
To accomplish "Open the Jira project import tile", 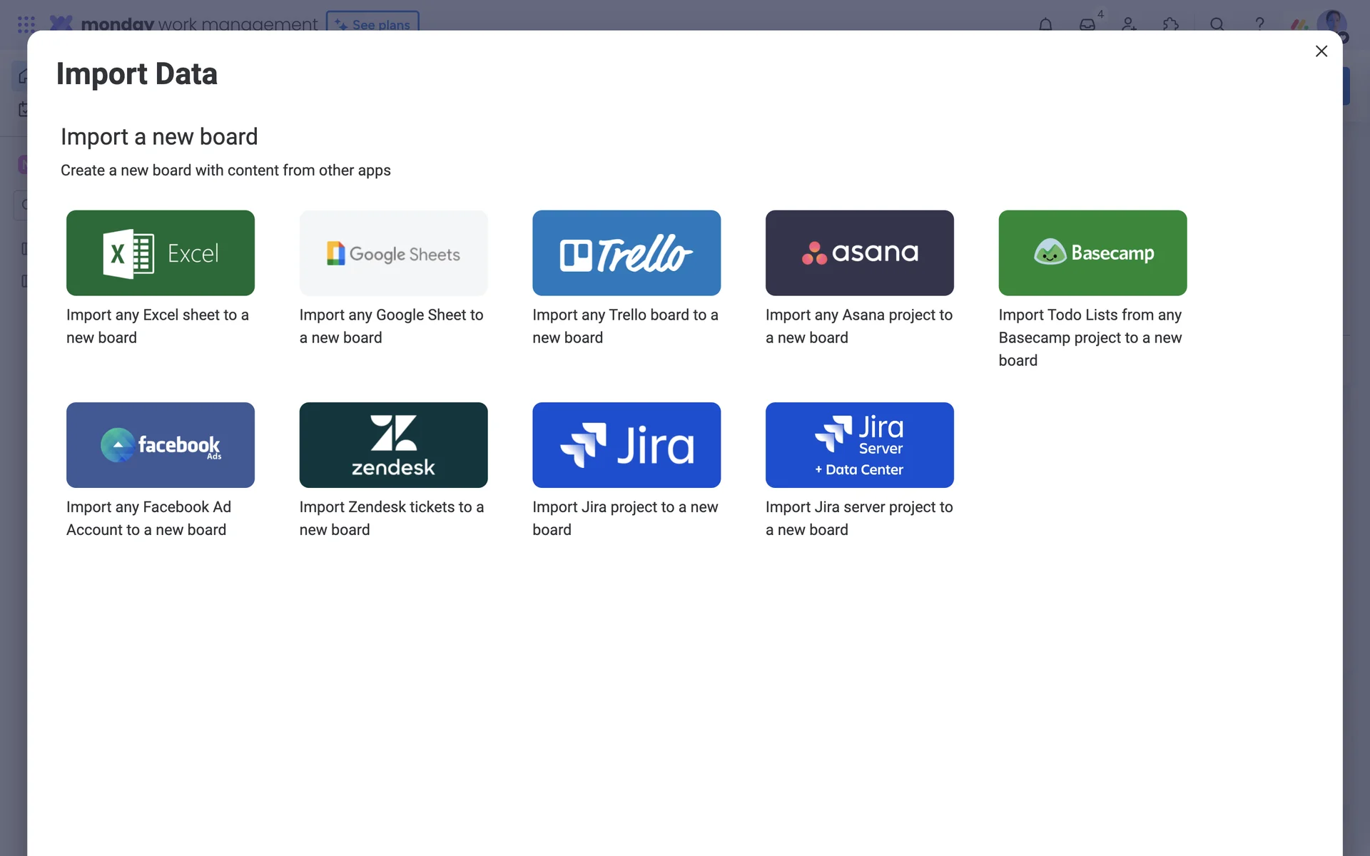I will 626,444.
